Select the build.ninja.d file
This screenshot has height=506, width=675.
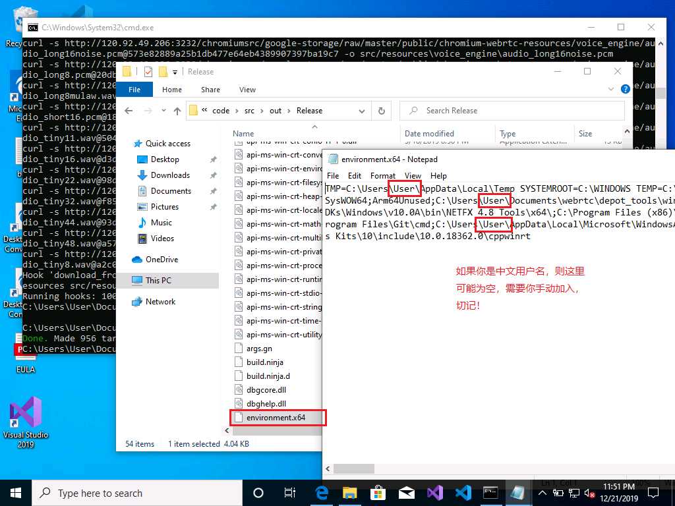point(268,376)
